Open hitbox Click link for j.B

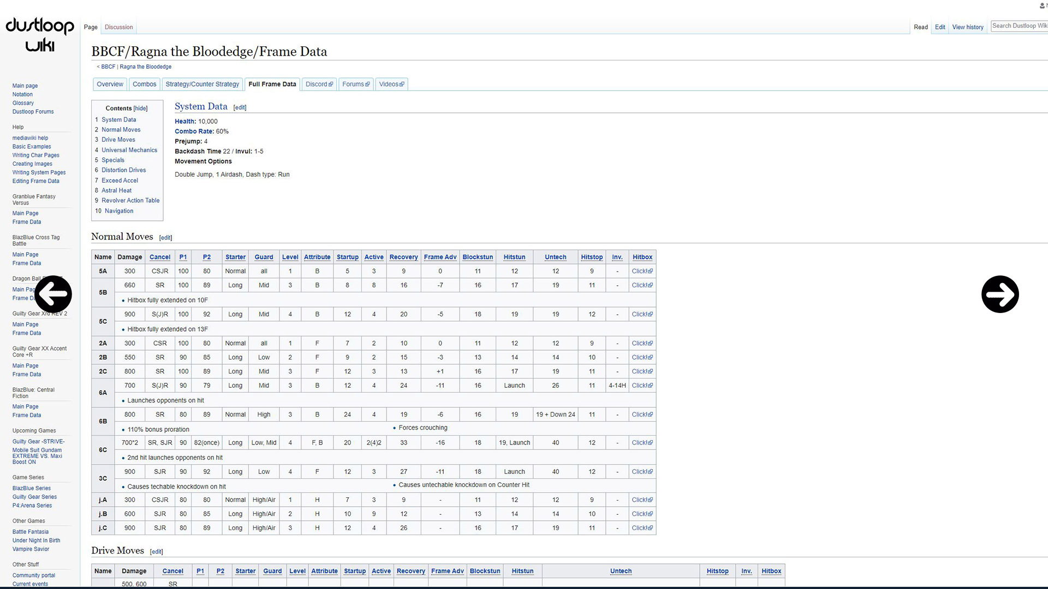click(x=642, y=514)
